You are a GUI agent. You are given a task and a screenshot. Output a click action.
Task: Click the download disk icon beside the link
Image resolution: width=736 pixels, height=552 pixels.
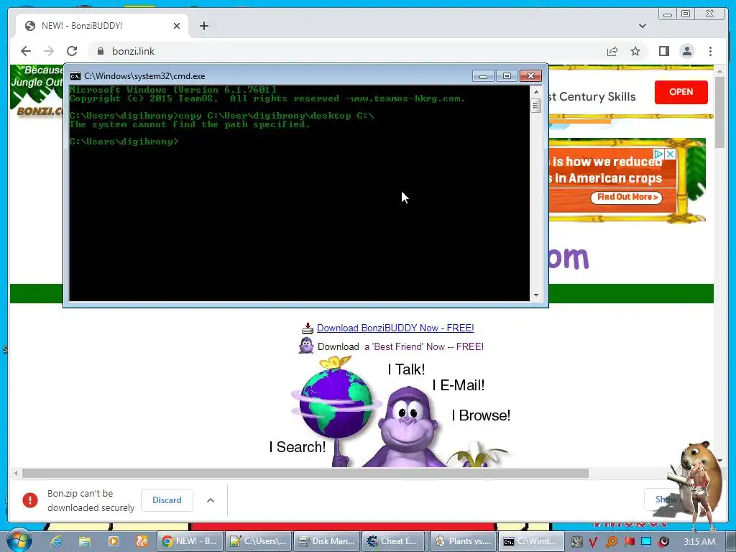[308, 328]
